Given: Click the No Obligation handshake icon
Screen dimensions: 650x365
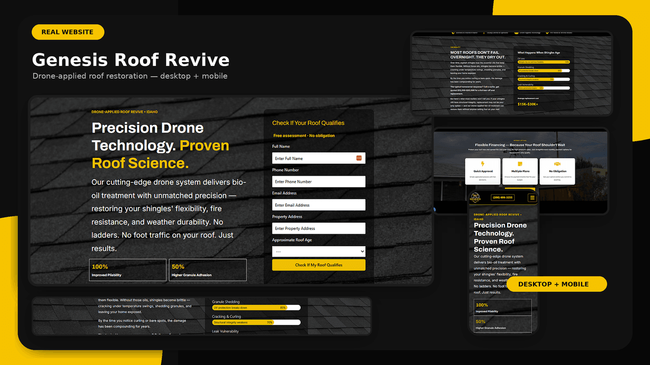Looking at the screenshot, I should 557,164.
